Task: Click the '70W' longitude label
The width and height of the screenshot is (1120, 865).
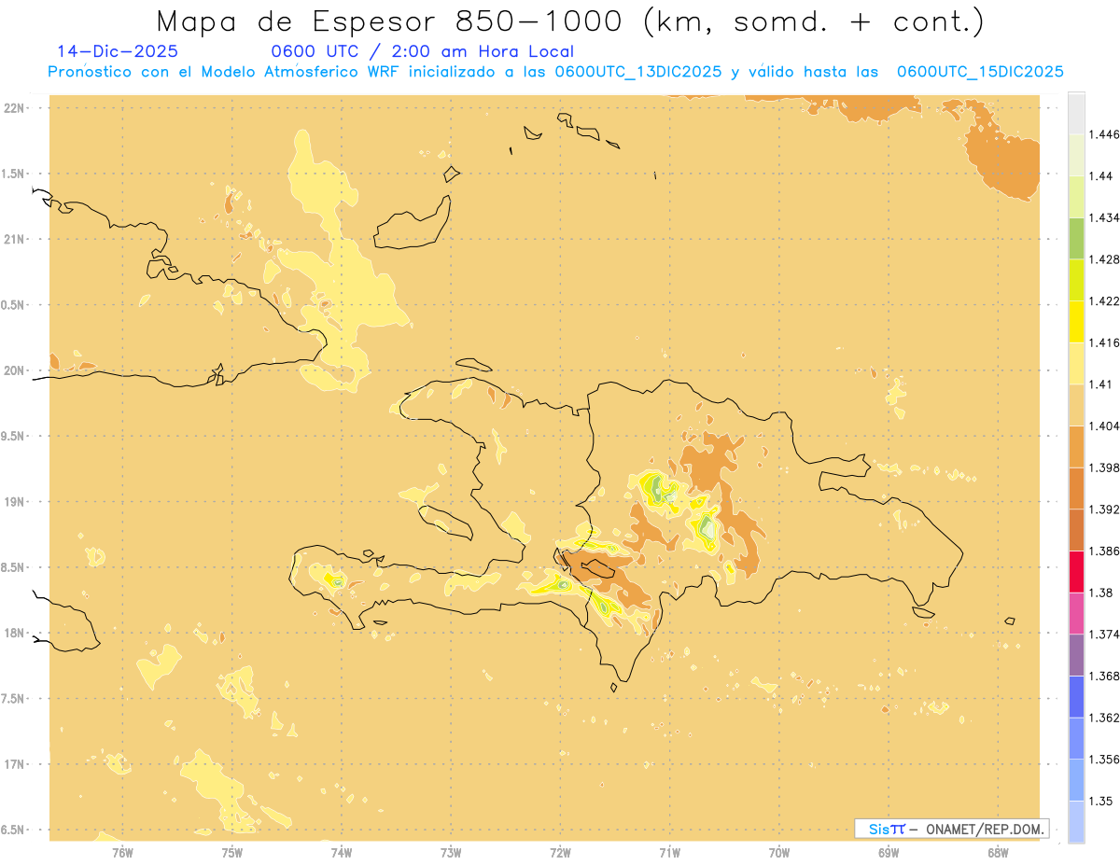Action: pos(779,853)
